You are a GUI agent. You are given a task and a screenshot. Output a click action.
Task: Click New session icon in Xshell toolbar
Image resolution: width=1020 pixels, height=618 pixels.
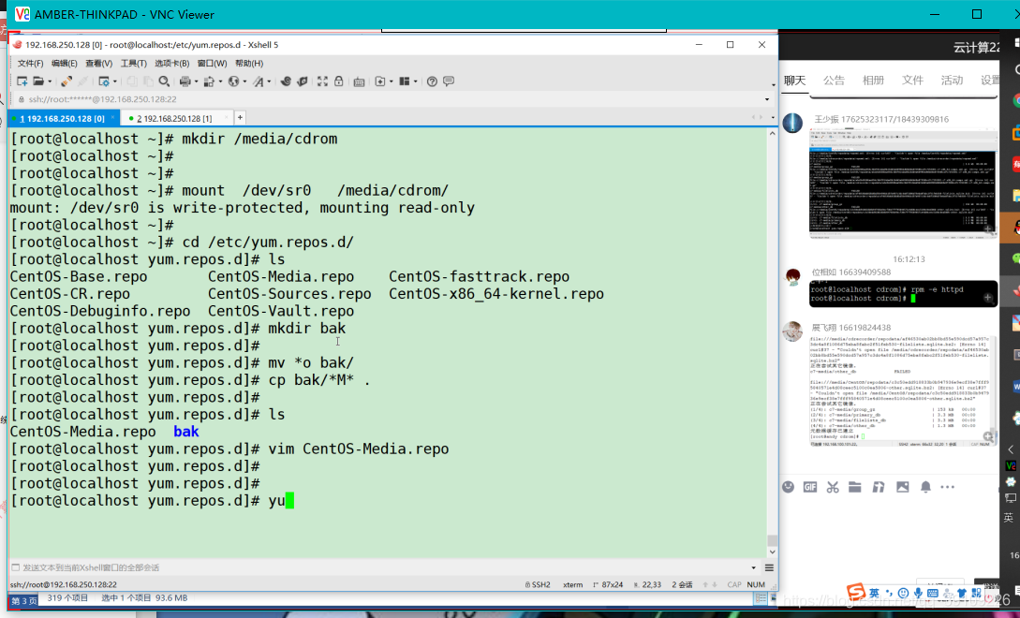(22, 81)
